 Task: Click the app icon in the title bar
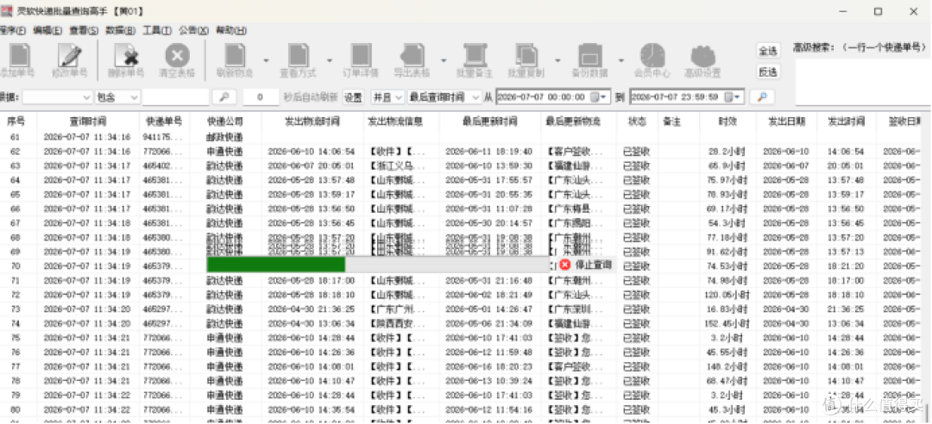[7, 10]
